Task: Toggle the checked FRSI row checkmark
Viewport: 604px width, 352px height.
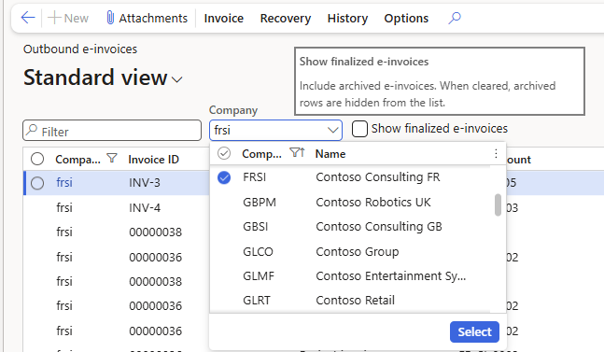Action: click(224, 177)
